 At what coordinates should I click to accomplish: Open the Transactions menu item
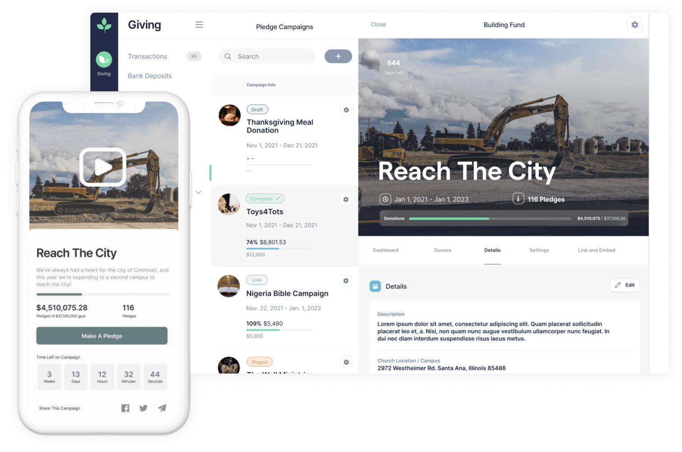click(147, 56)
